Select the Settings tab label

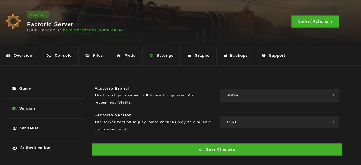(x=165, y=56)
